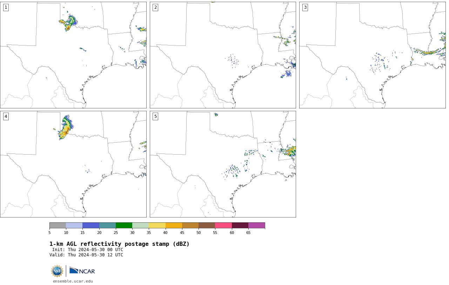
Task: Click the Init: Thu 2024-05-30 00 UTC text
Action: tap(88, 250)
